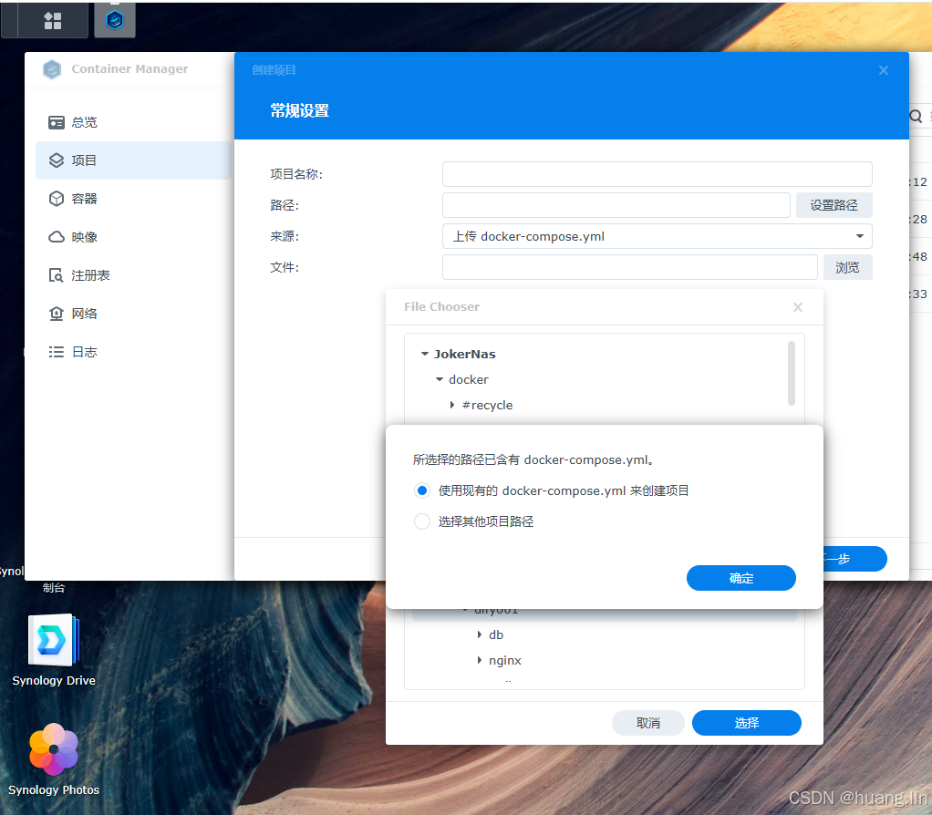This screenshot has height=815, width=932.
Task: Expand the #recycle folder node
Action: point(452,405)
